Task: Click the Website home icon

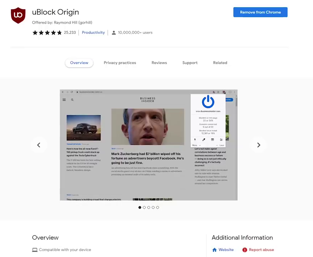Action: (x=215, y=250)
